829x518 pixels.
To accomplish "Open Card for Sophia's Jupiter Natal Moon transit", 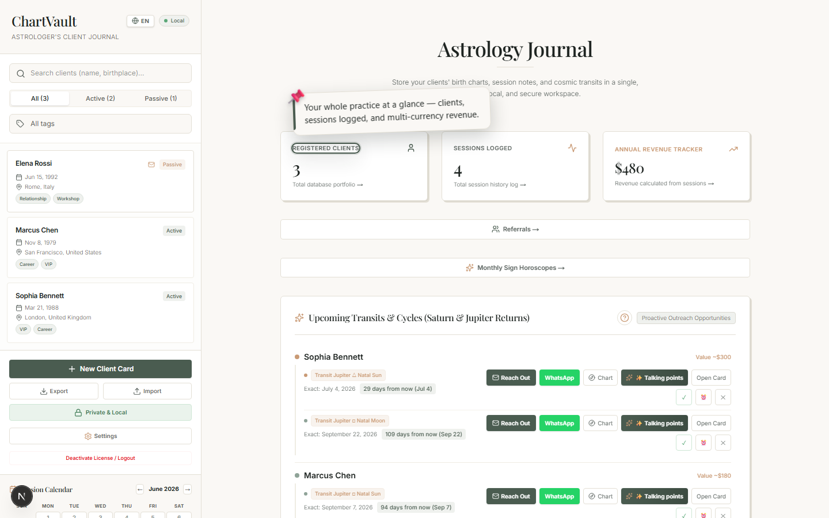I will point(711,423).
